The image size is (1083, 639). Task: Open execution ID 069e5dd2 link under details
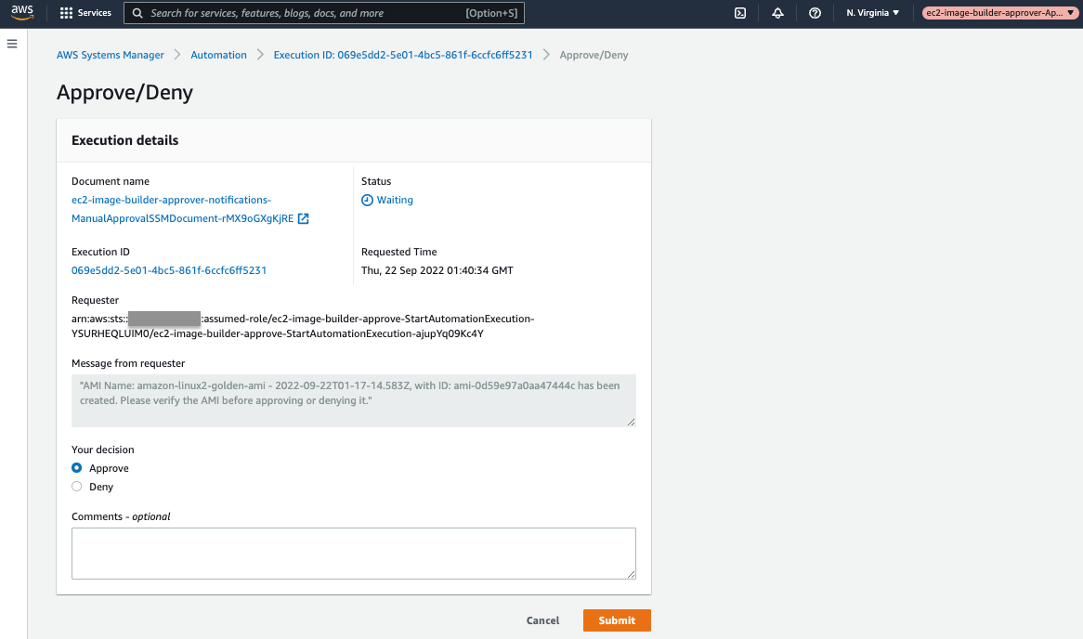click(169, 270)
